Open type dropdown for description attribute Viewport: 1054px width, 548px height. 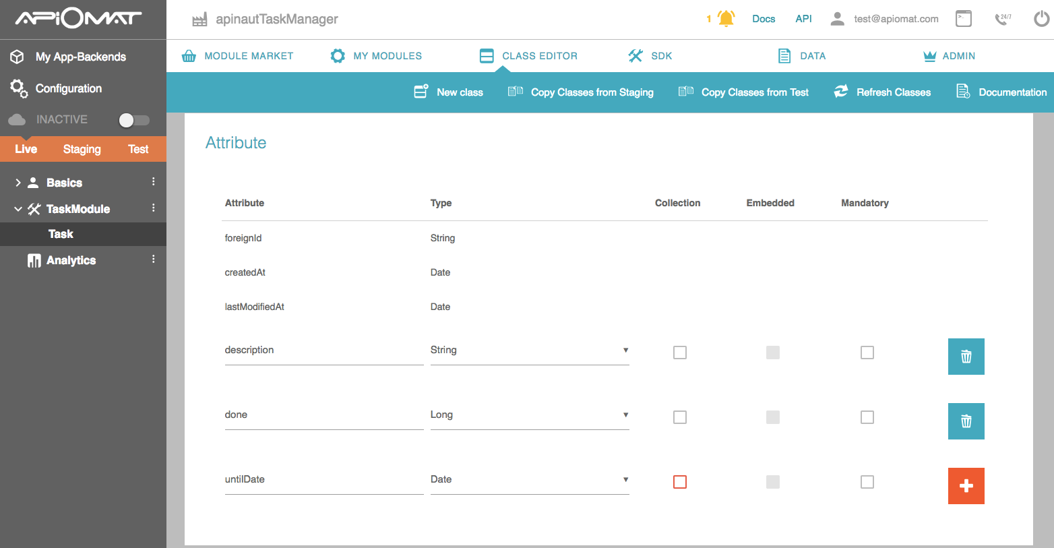(x=529, y=351)
